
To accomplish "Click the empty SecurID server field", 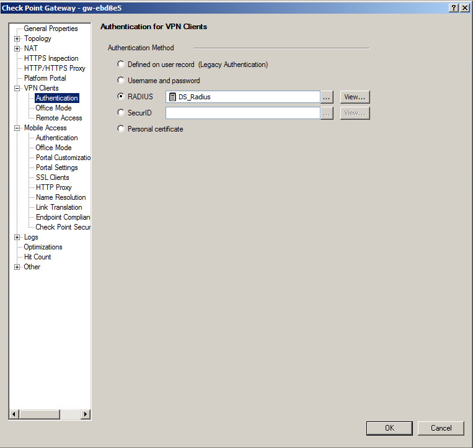I will [x=243, y=113].
